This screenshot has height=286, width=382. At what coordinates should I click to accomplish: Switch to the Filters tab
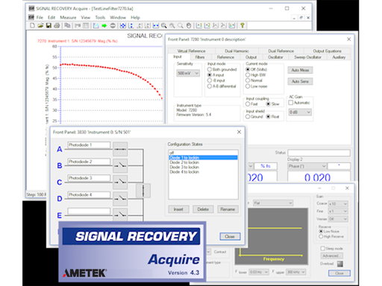(x=200, y=57)
